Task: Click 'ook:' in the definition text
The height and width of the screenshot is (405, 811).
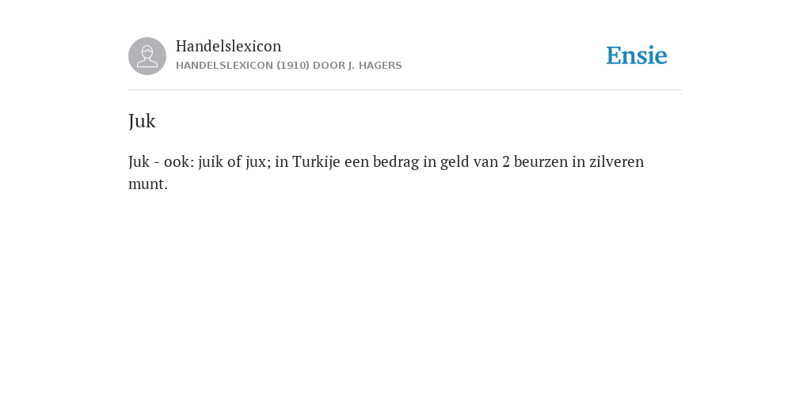Action: point(179,161)
